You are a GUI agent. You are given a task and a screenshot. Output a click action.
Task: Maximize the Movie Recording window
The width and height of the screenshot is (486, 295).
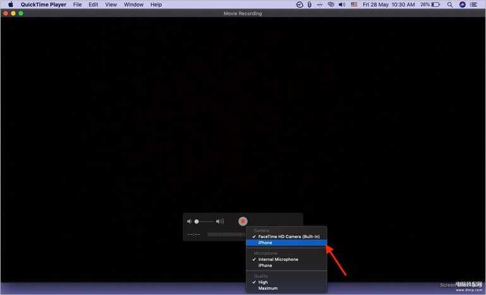coord(21,13)
